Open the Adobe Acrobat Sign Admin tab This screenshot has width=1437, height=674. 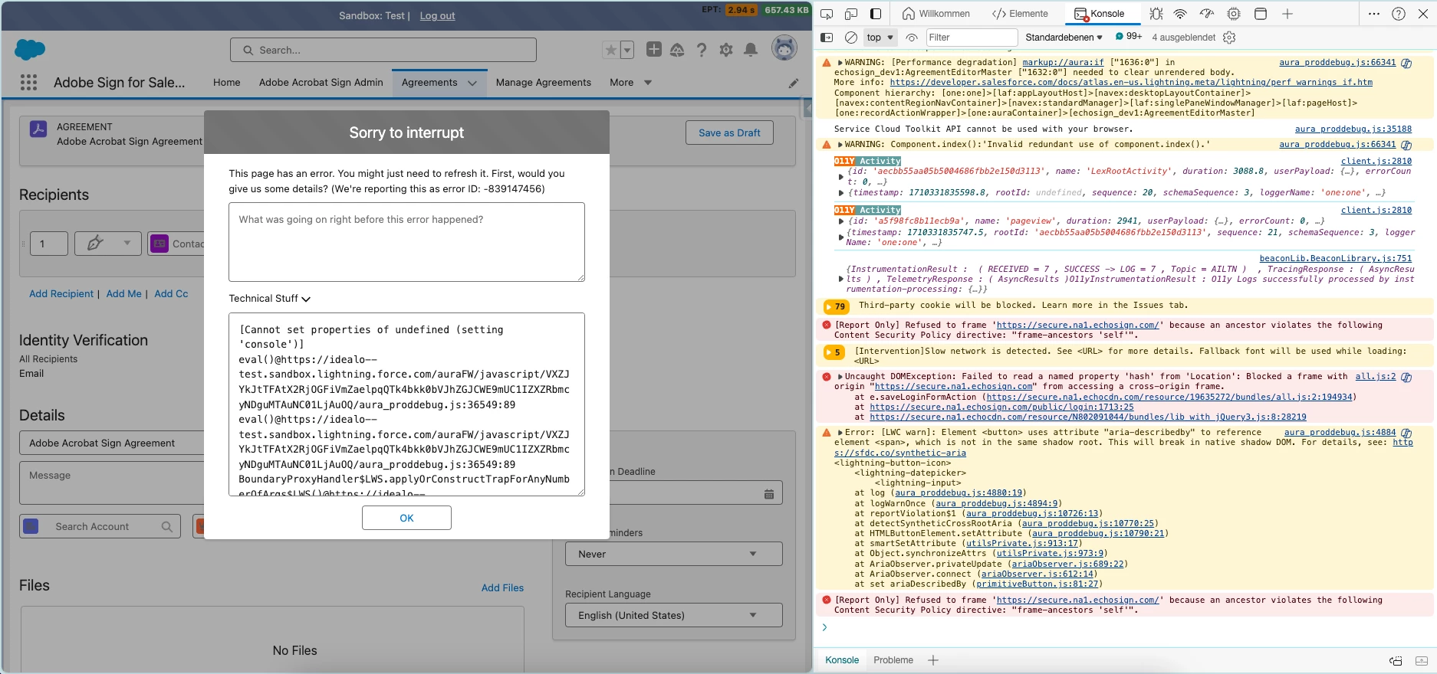(x=321, y=83)
